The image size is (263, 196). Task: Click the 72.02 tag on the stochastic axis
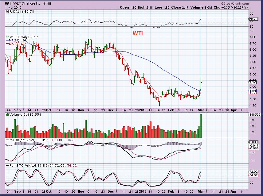(253, 172)
